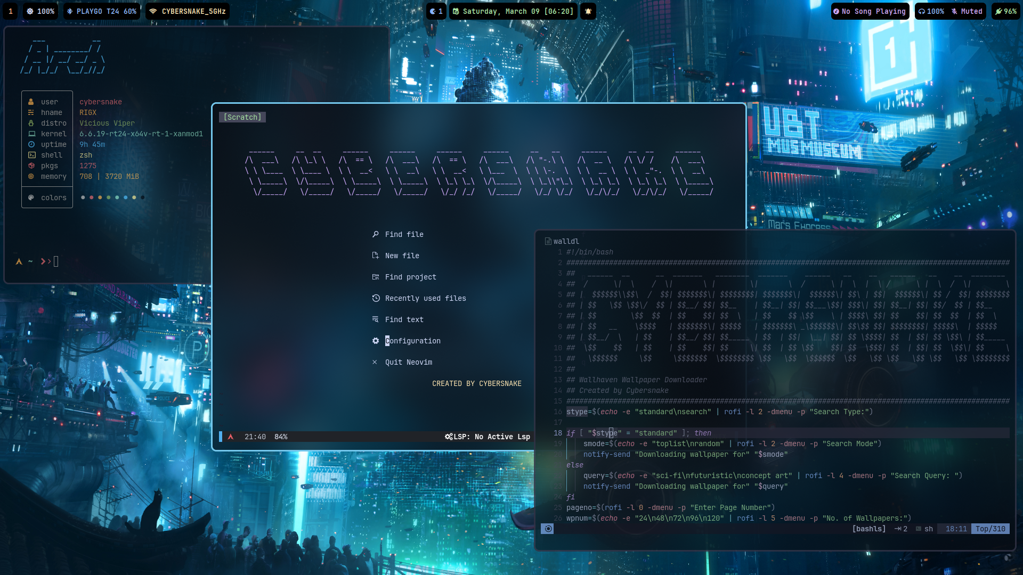The width and height of the screenshot is (1023, 575).
Task: Click the Find project folder icon
Action: (375, 277)
